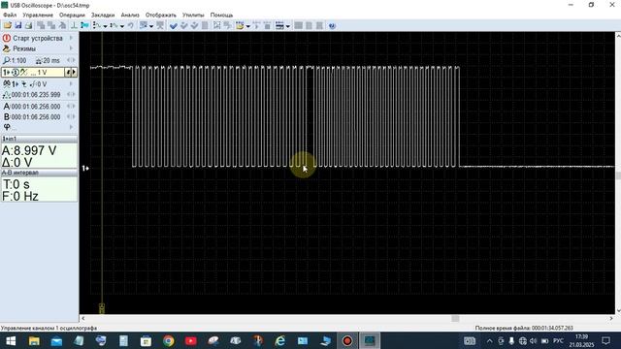This screenshot has width=621, height=349.
Task: Expand the phi (φ) row arrow
Action: (71, 127)
